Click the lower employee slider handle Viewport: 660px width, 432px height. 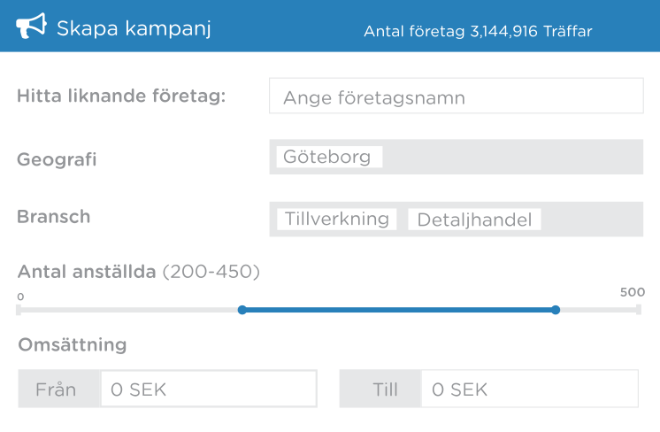(x=242, y=310)
